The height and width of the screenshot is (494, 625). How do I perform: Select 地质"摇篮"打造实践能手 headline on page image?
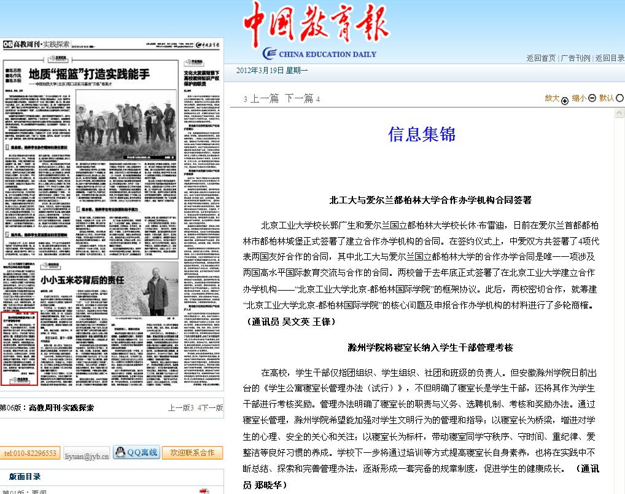[x=89, y=74]
